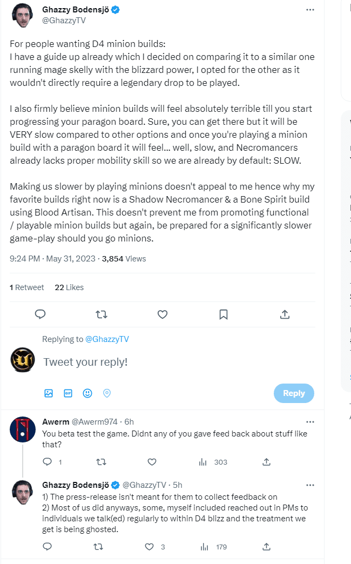Screen dimensions: 351x564
Task: Add a GIF to the reply
Action: [x=68, y=393]
